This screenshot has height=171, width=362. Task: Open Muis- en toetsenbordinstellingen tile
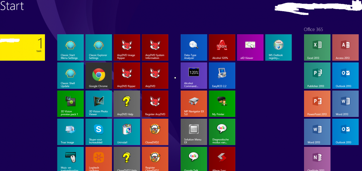(71, 159)
